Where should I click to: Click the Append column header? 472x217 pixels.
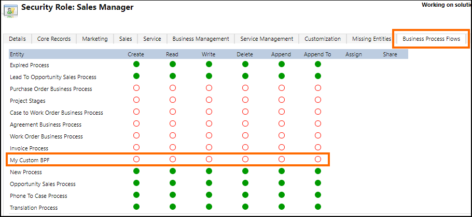click(x=281, y=54)
